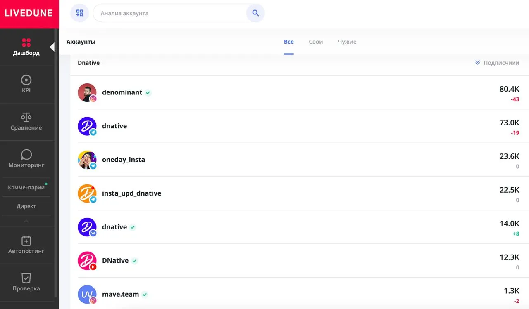
Task: Click the sidebar vertical scrollbar
Action: click(x=56, y=163)
